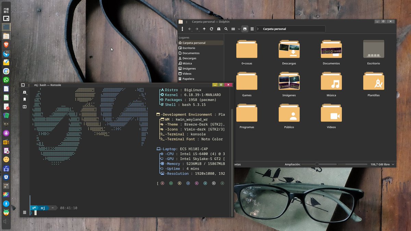Open the yellow notes app with checkmark in dock
411x231 pixels.
pyautogui.click(x=6, y=62)
